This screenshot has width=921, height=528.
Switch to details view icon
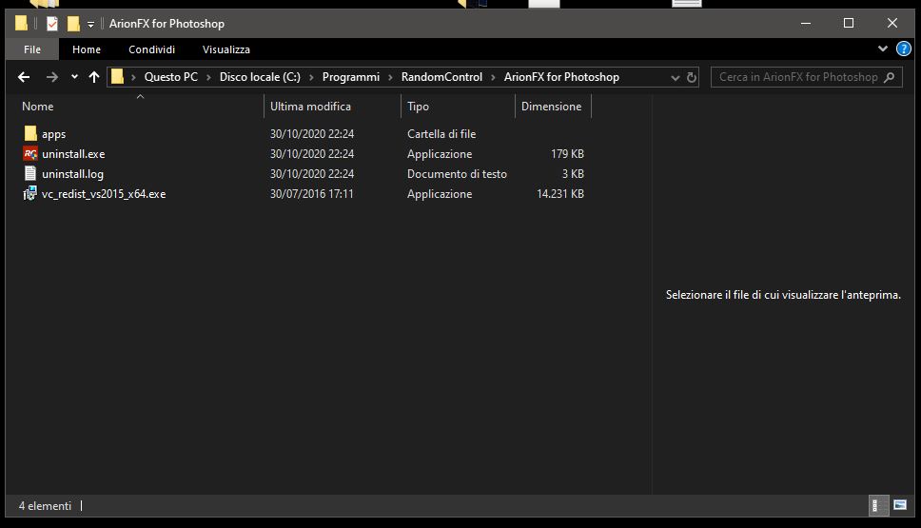877,505
